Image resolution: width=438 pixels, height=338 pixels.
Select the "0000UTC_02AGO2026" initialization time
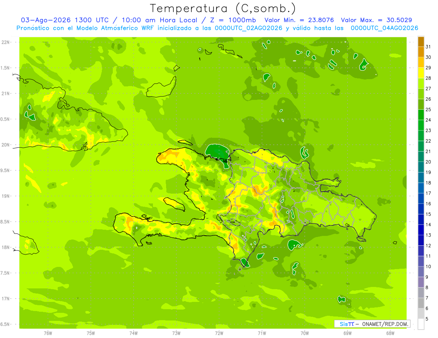tap(248, 28)
